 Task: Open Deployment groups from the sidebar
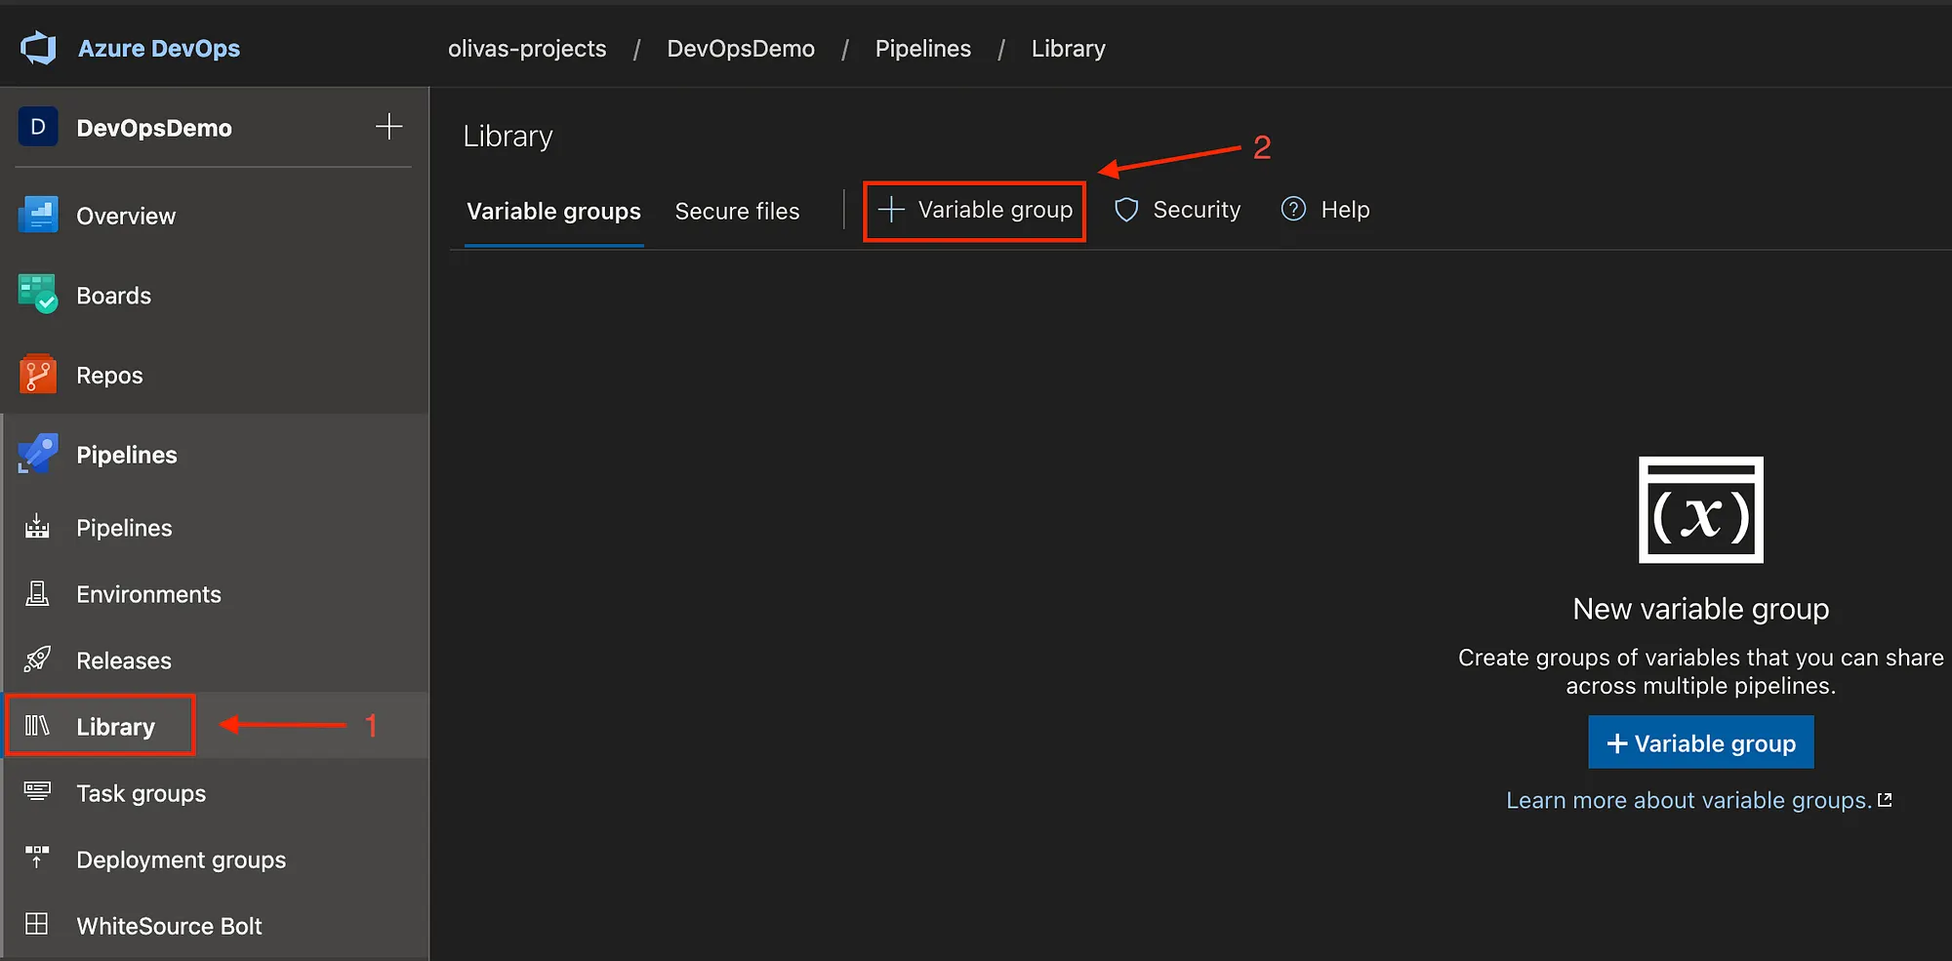click(x=181, y=860)
